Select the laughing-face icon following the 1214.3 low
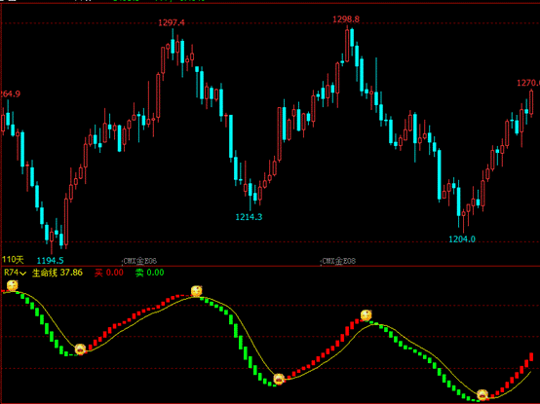540x404 pixels. click(279, 380)
